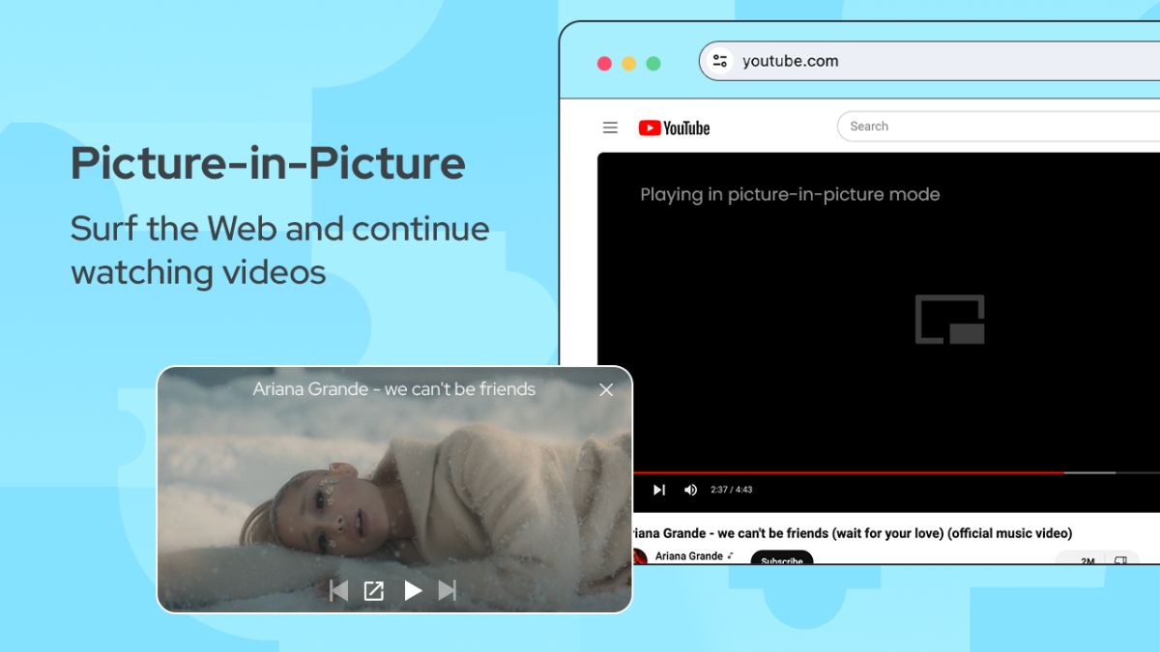Click the red browser close button

pyautogui.click(x=604, y=64)
